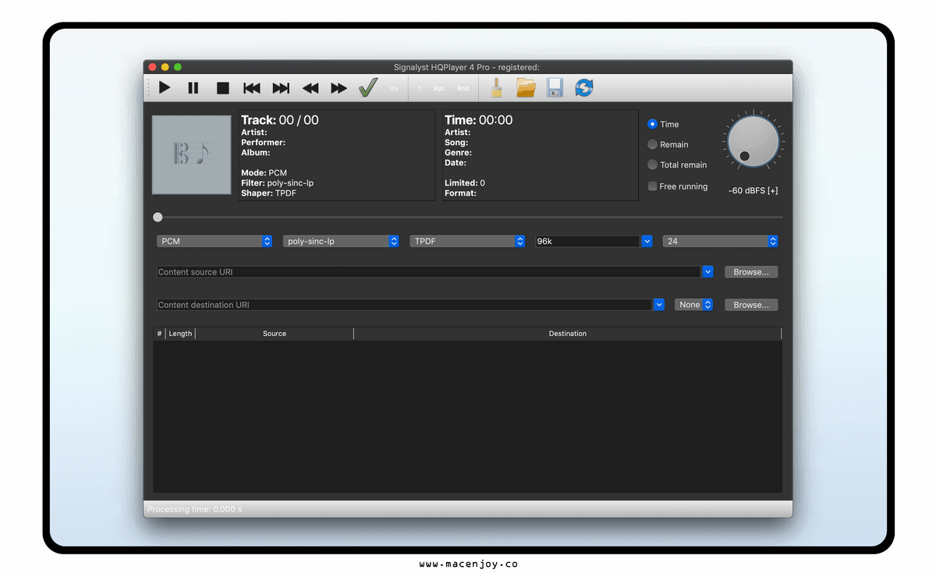936x573 pixels.
Task: Click the Filter: poly-sinc-lp info line
Action: pyautogui.click(x=277, y=183)
